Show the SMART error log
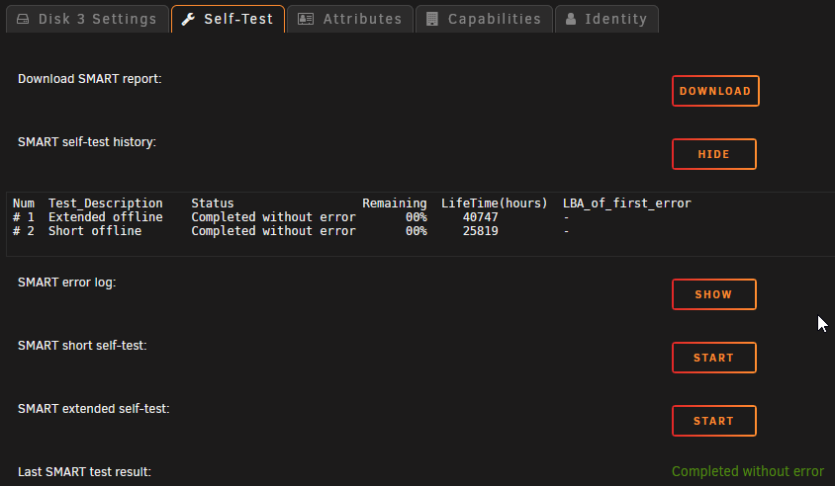 pos(713,294)
